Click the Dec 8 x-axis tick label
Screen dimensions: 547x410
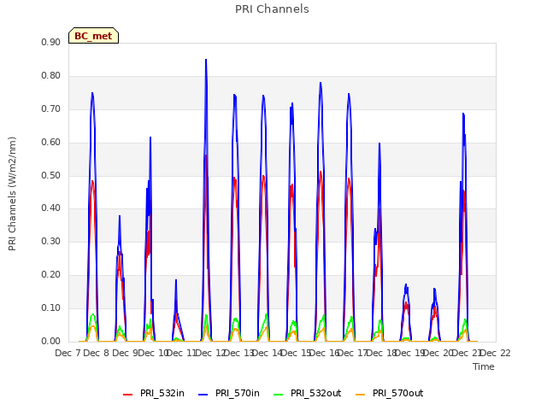tap(97, 353)
